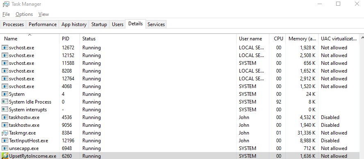
Task: Open the File menu
Action: (6, 14)
